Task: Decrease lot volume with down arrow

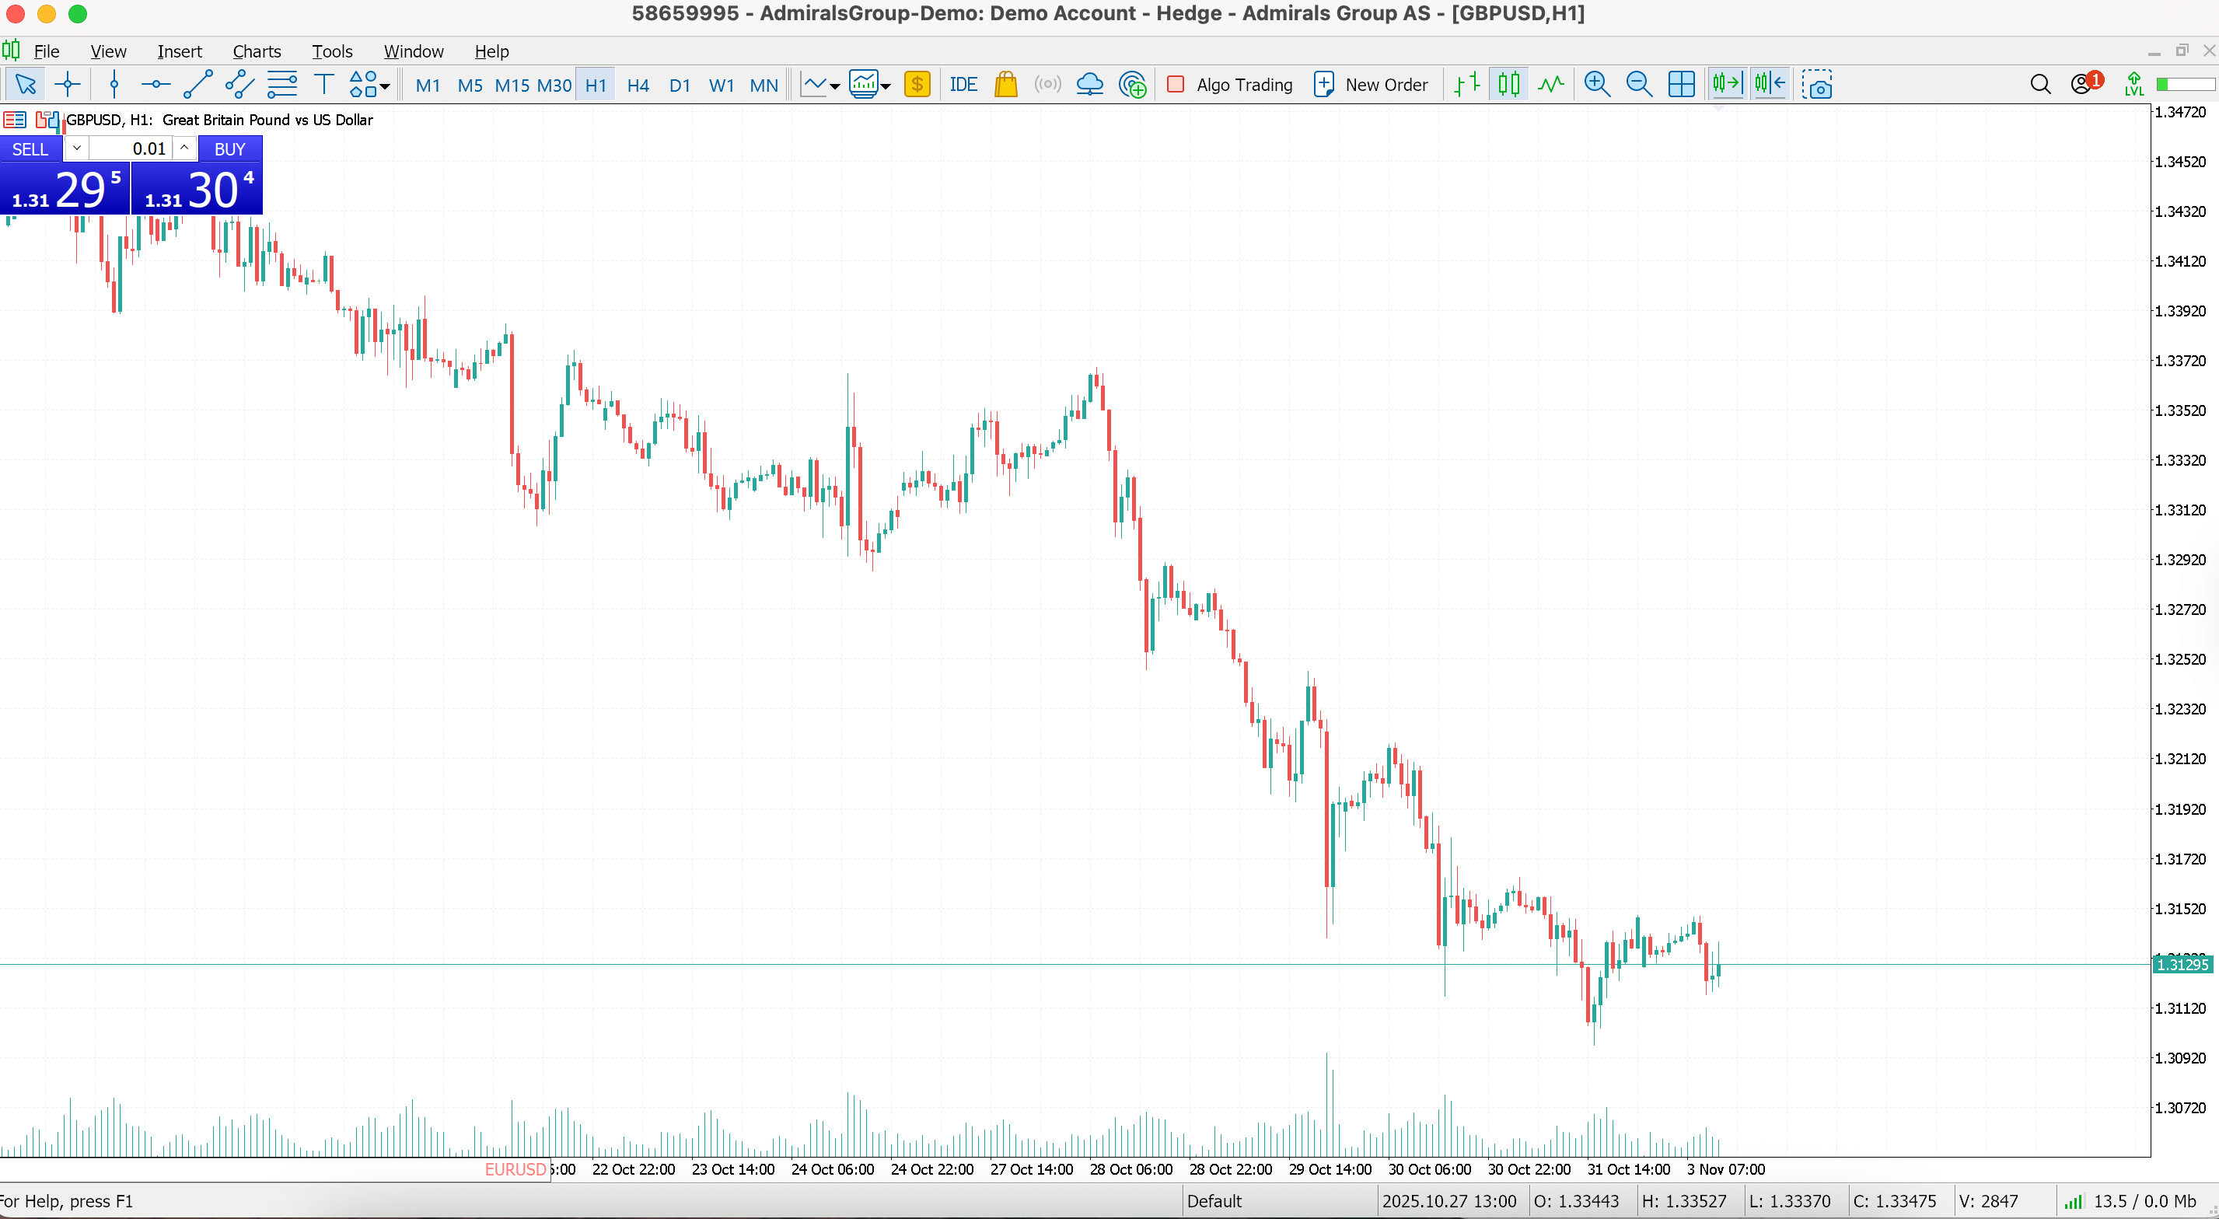Action: coord(77,148)
